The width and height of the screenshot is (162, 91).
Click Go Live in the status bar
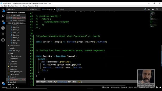pos(106,87)
